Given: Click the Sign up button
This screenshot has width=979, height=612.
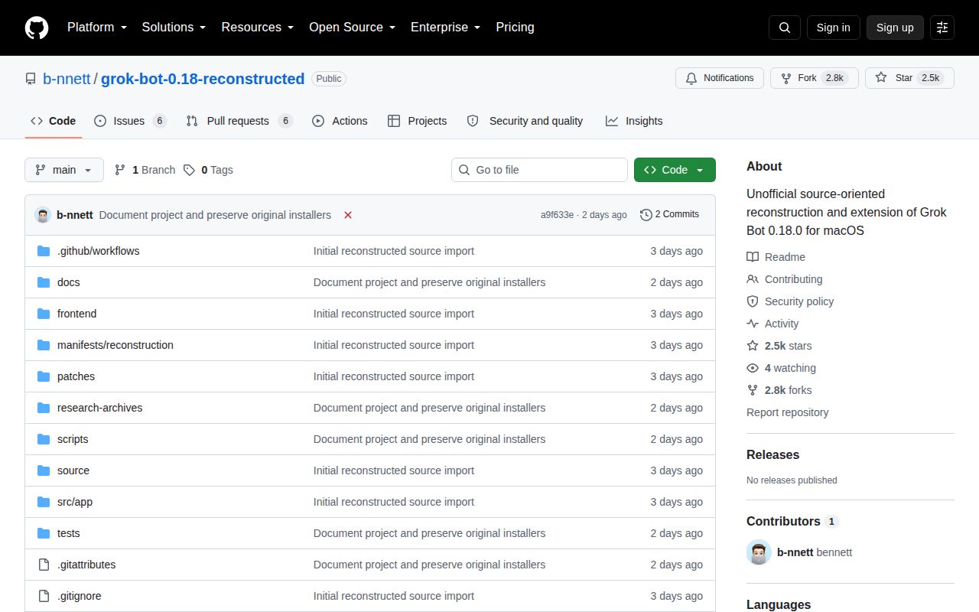Looking at the screenshot, I should pos(895,28).
